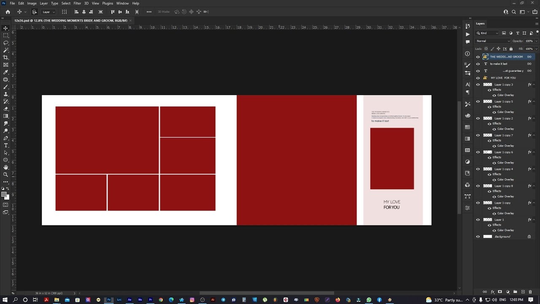The height and width of the screenshot is (304, 540).
Task: Select the Eyedropper tool
Action: (x=5, y=72)
